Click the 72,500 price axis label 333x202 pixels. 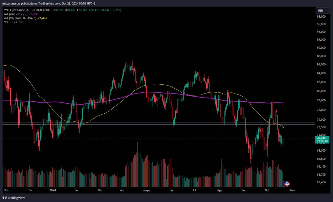321,127
